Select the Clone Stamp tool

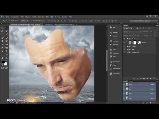coord(2,41)
